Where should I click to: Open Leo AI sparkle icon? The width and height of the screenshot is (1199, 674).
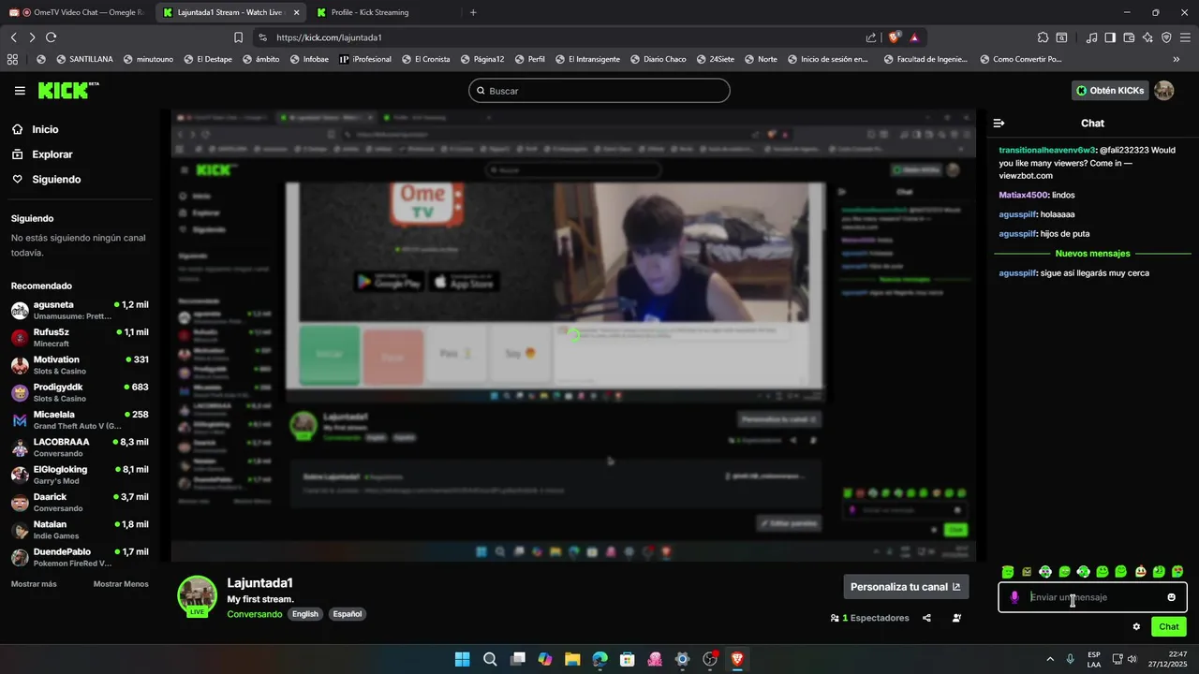(x=1147, y=37)
